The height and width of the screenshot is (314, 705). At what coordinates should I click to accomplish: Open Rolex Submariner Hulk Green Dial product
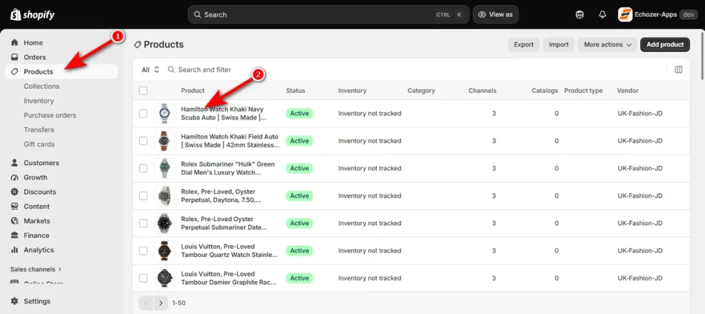coord(228,168)
